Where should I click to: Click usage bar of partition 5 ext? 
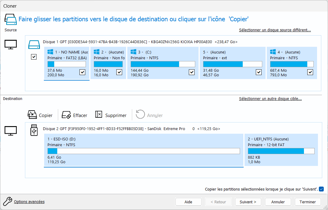(x=233, y=64)
